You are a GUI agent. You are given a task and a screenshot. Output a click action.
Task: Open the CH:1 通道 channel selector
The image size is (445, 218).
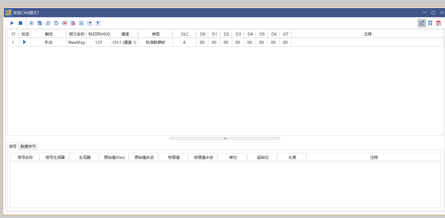coord(124,42)
